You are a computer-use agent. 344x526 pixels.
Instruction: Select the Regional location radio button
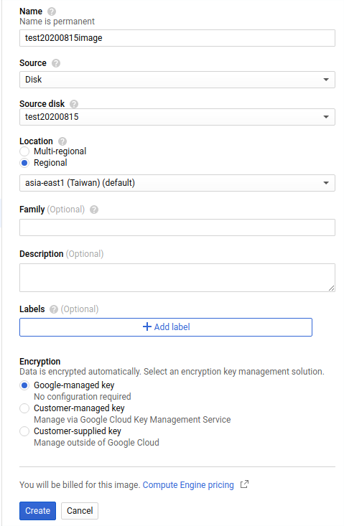point(24,163)
